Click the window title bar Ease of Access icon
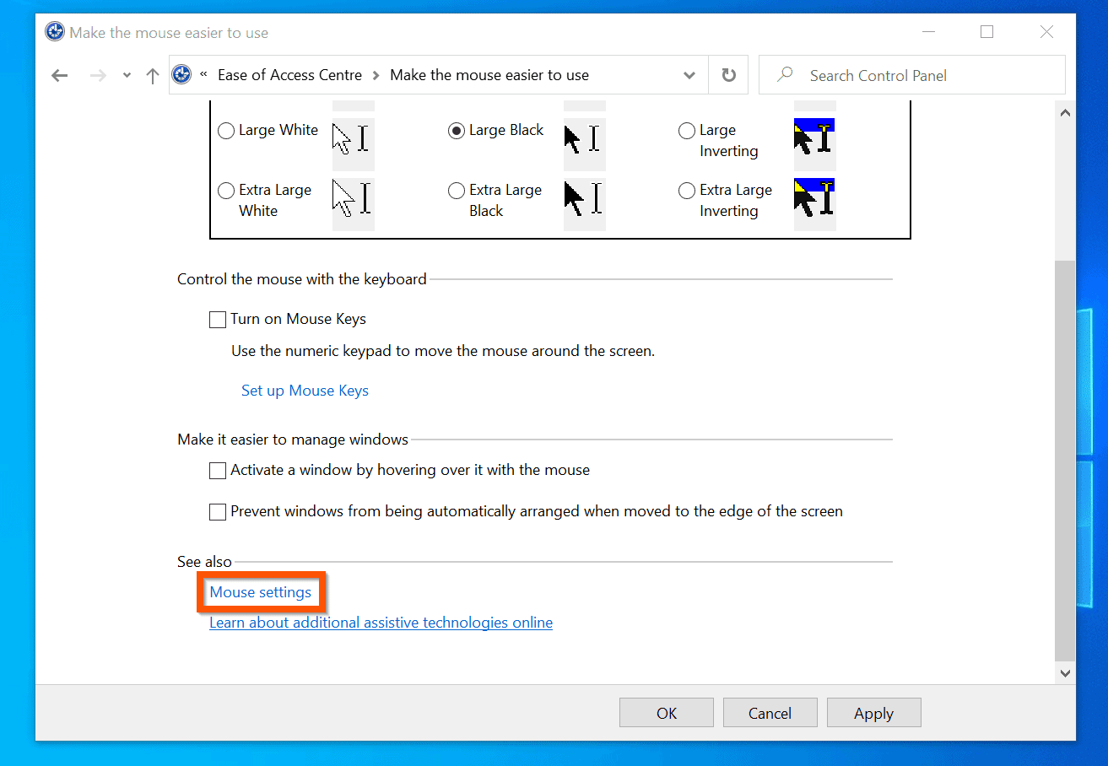Image resolution: width=1108 pixels, height=766 pixels. tap(54, 31)
